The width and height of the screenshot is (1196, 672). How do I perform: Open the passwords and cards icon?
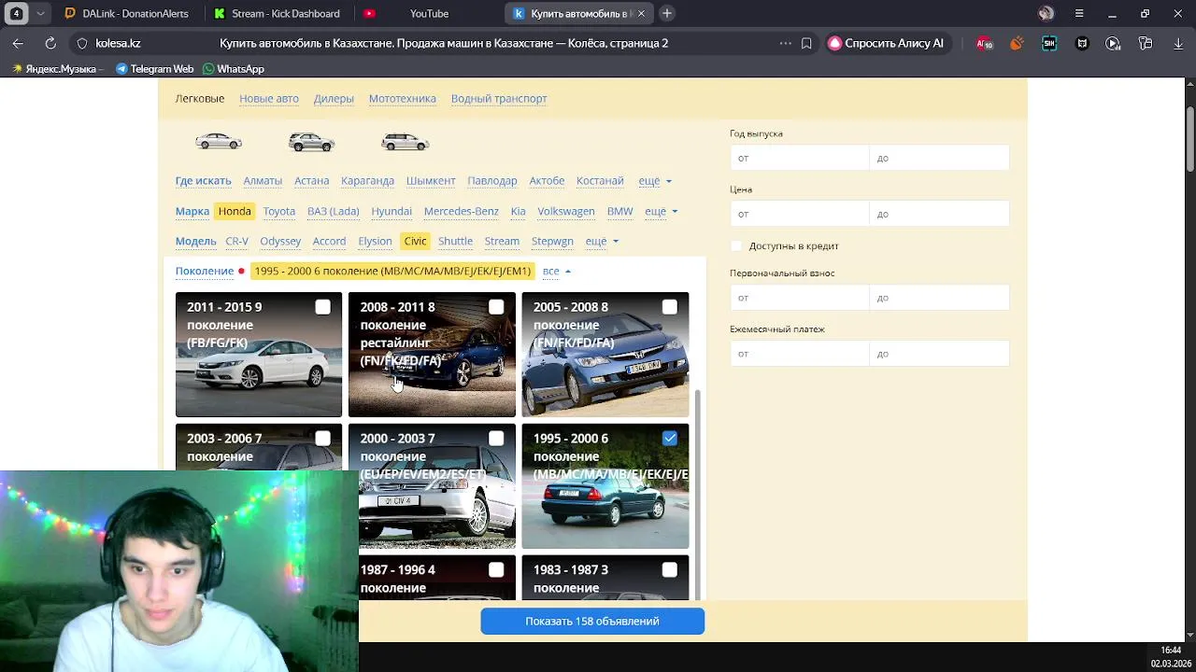click(x=1146, y=43)
